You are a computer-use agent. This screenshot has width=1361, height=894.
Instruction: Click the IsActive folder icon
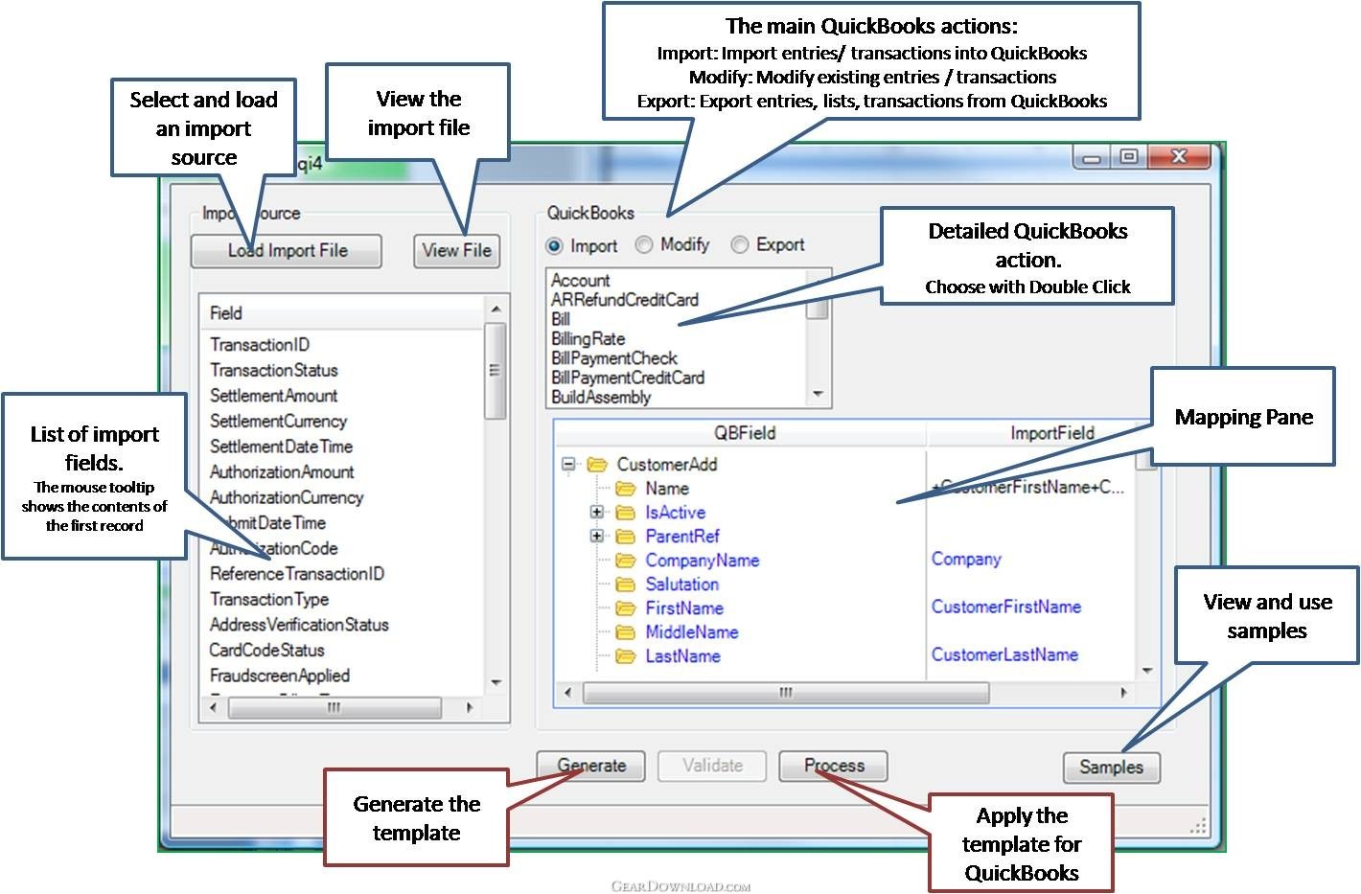(626, 513)
